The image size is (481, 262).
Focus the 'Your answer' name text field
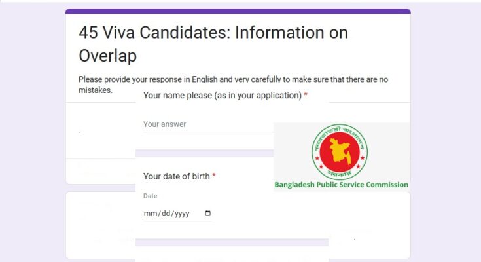208,124
